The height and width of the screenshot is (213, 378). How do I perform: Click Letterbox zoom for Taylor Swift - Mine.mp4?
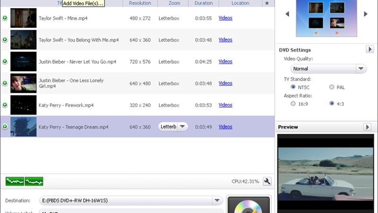tap(169, 18)
